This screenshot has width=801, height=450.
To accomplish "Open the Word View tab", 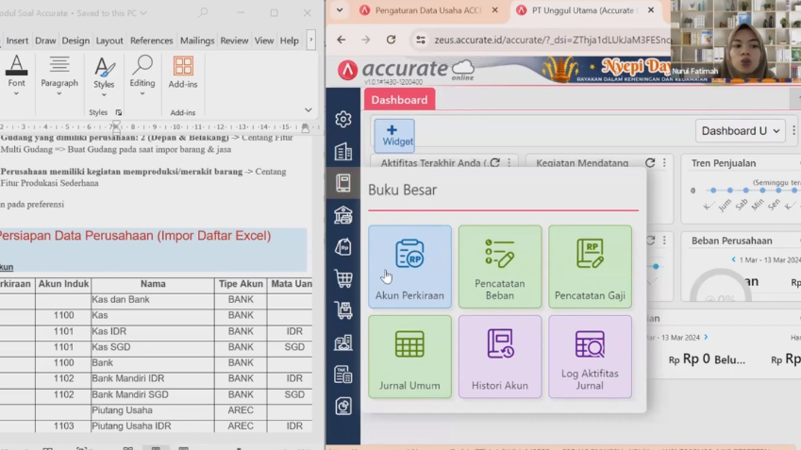I will pyautogui.click(x=264, y=41).
